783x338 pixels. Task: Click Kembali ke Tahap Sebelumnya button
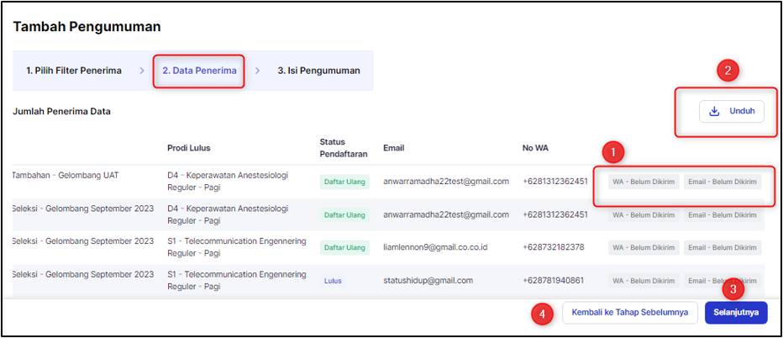click(630, 313)
